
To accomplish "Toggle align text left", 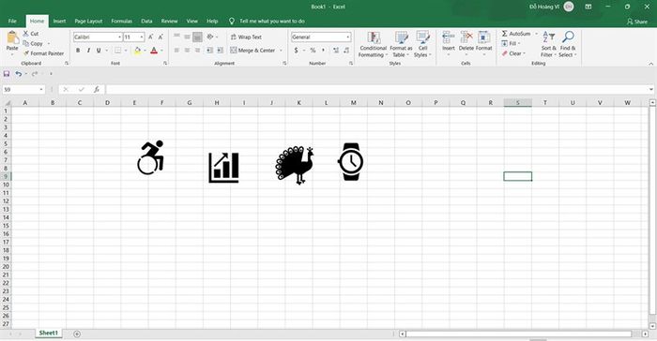I will click(176, 51).
